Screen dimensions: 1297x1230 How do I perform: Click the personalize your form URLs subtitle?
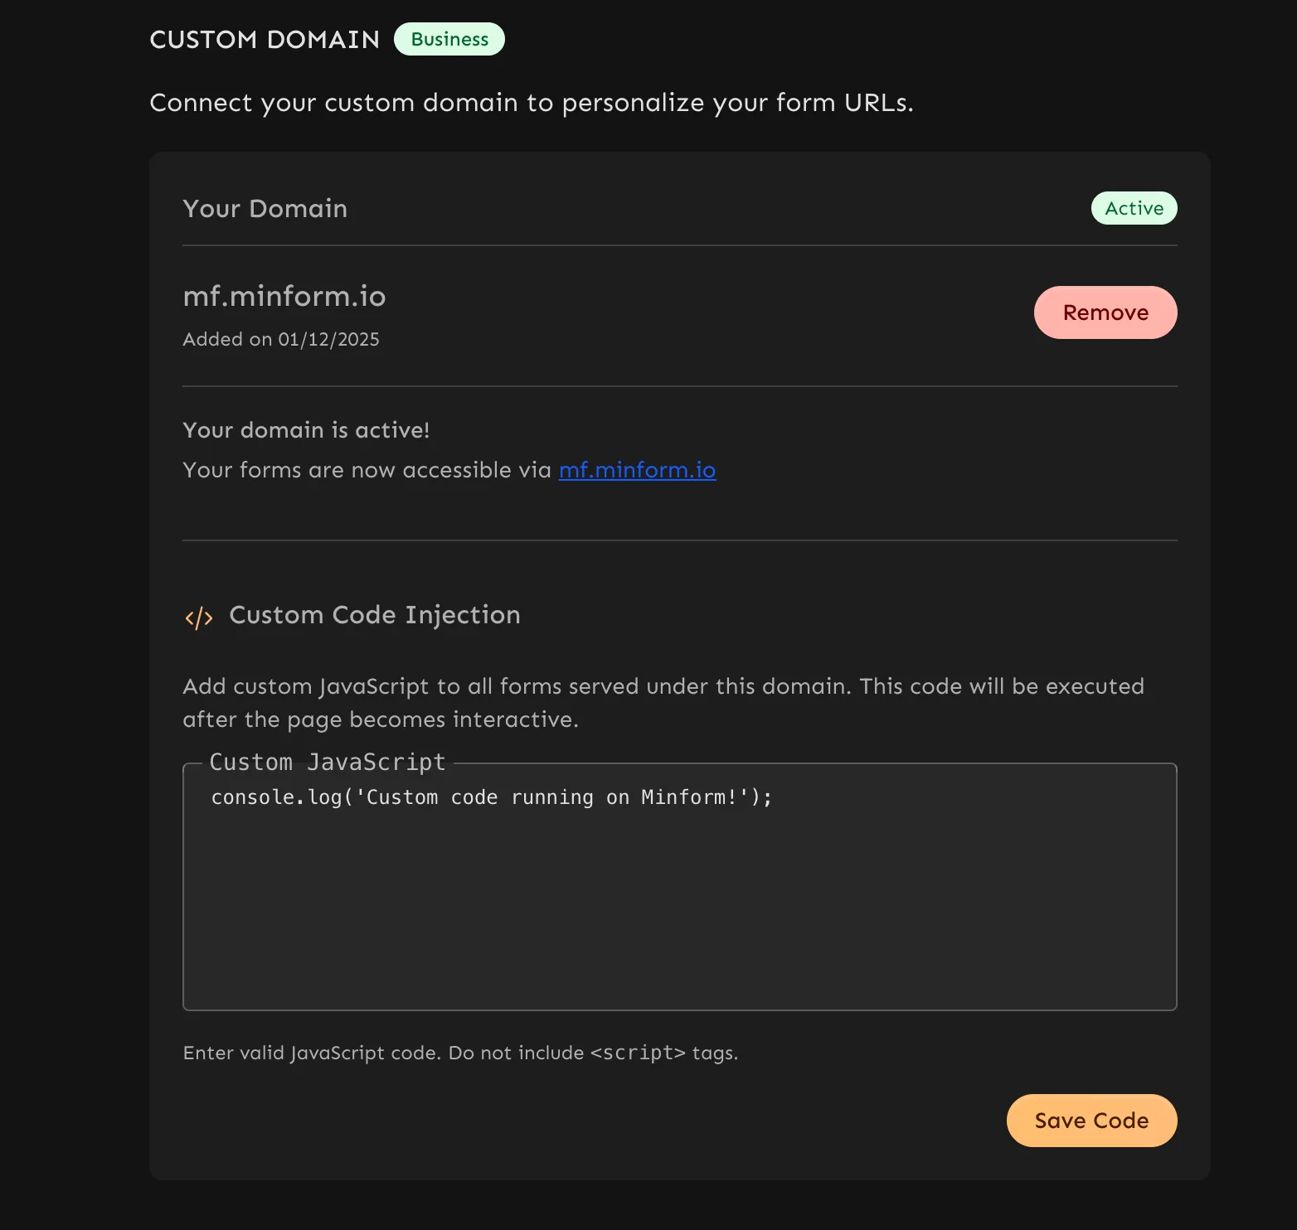531,102
